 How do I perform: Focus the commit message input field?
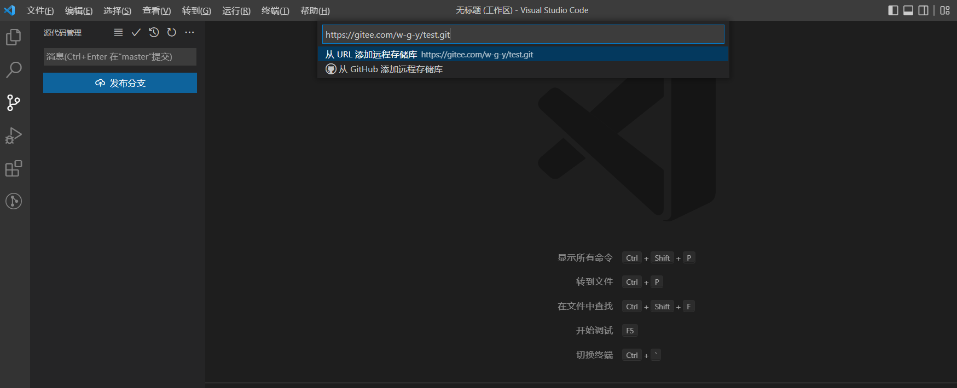(120, 57)
